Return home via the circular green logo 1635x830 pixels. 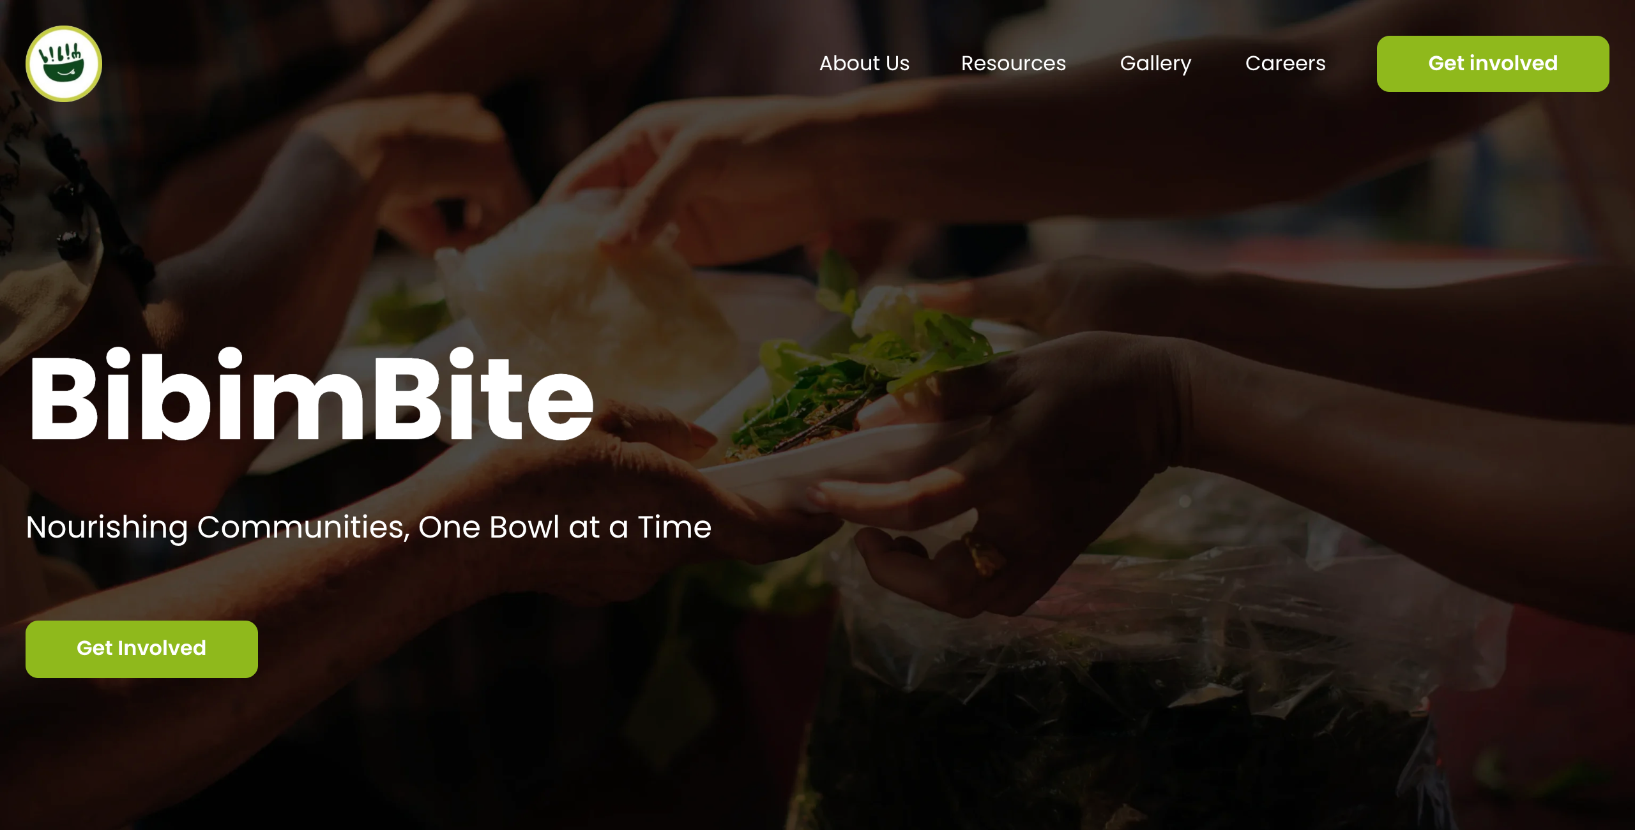63,64
